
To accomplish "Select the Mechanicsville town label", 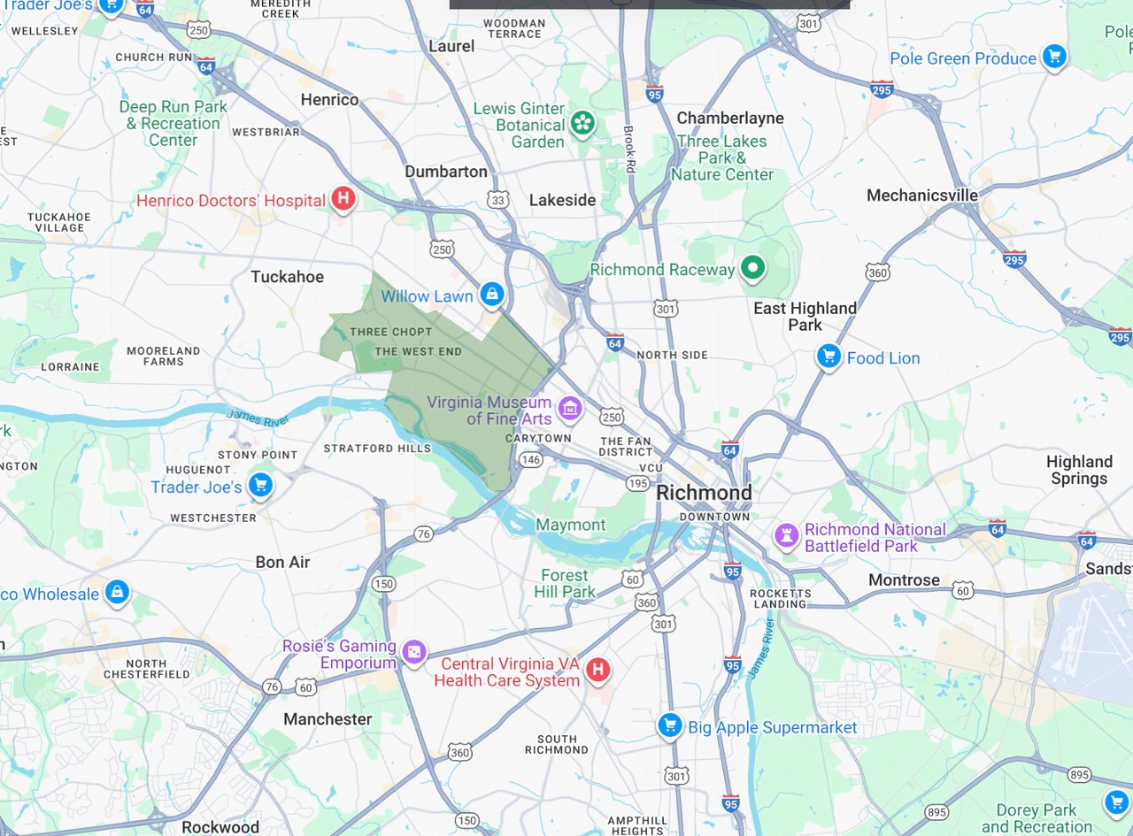I will tap(922, 196).
